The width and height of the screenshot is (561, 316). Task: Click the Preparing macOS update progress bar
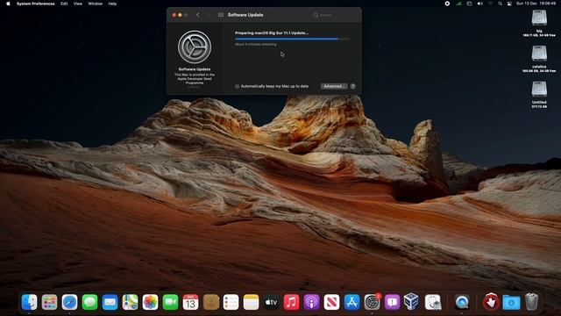[292, 39]
